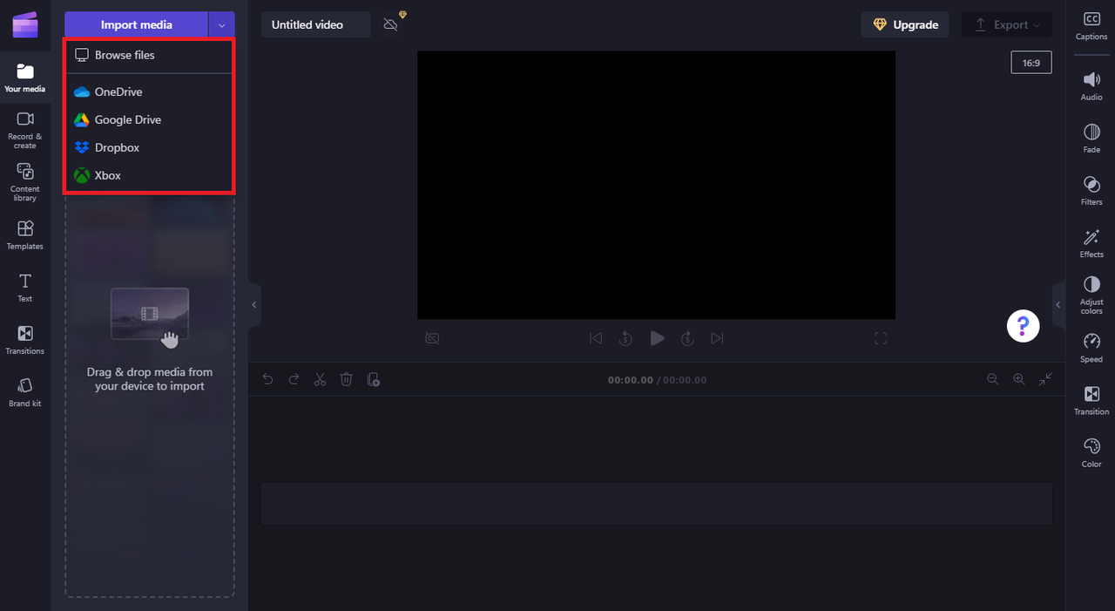Screen dimensions: 1115x611
Task: Enter fullscreen preview mode
Action: (881, 338)
